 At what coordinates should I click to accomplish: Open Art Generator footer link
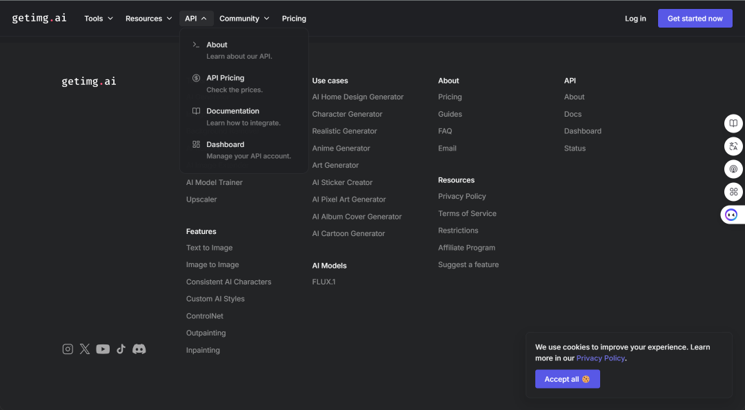(335, 166)
